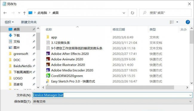Image resolution: width=194 pixels, height=111 pixels.
Task: Open 下载高清图片 folder in sidebar
Action: click(x=23, y=72)
